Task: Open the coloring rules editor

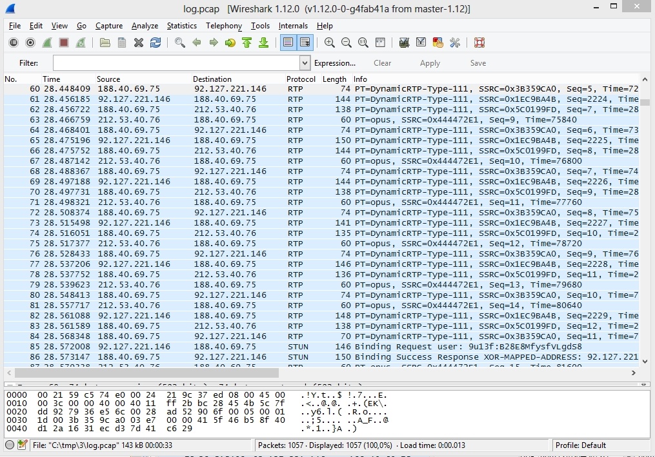Action: 438,43
